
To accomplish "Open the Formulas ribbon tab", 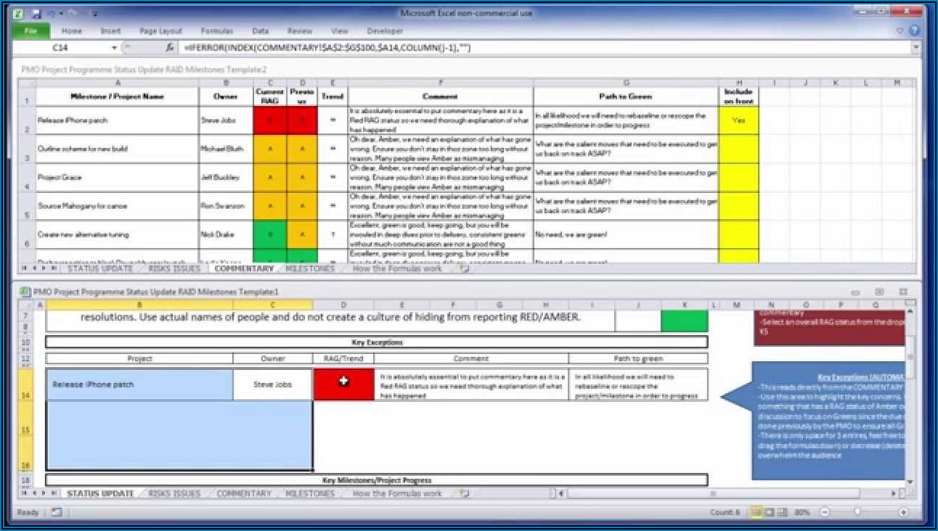I will click(217, 31).
